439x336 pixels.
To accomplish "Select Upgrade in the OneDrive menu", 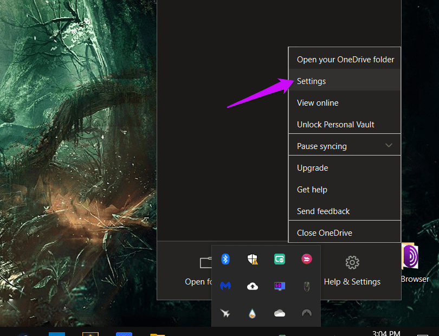I will (345, 167).
